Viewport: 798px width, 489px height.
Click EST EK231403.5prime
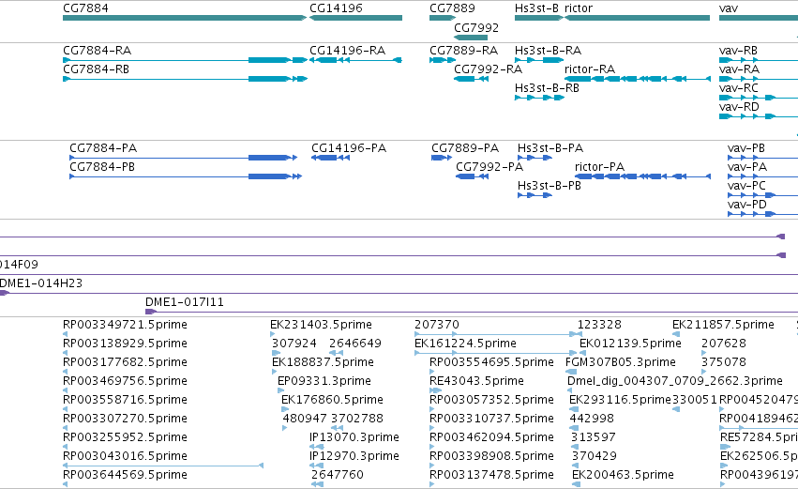(x=321, y=325)
